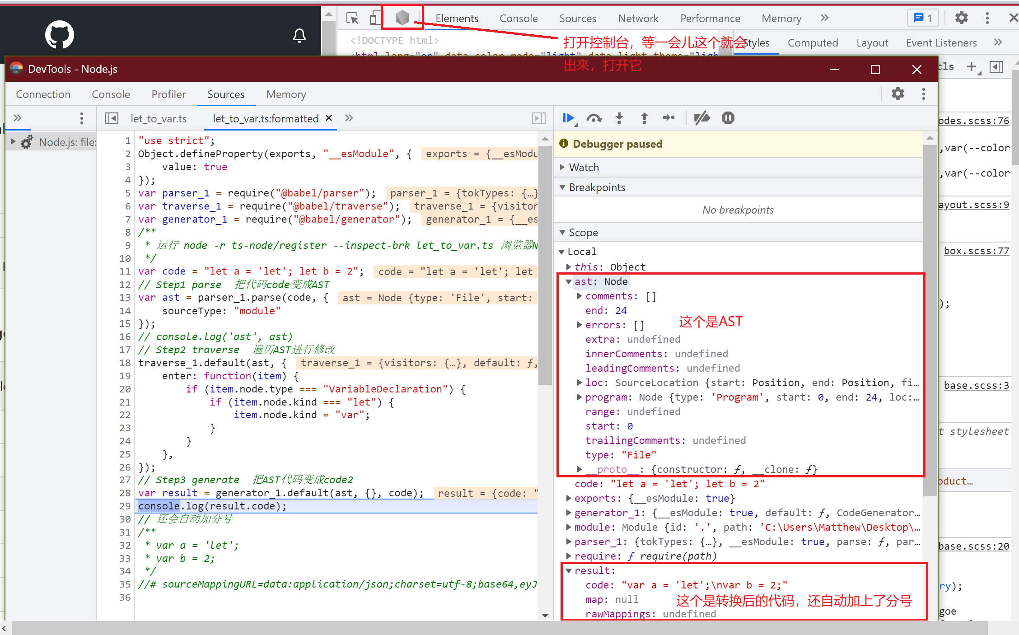Select the Sources tab in DevTools
This screenshot has width=1019, height=635.
(x=225, y=93)
